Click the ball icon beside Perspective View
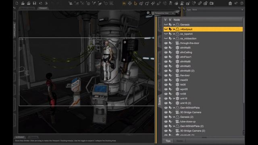This screenshot has height=145, width=258. tap(148, 13)
